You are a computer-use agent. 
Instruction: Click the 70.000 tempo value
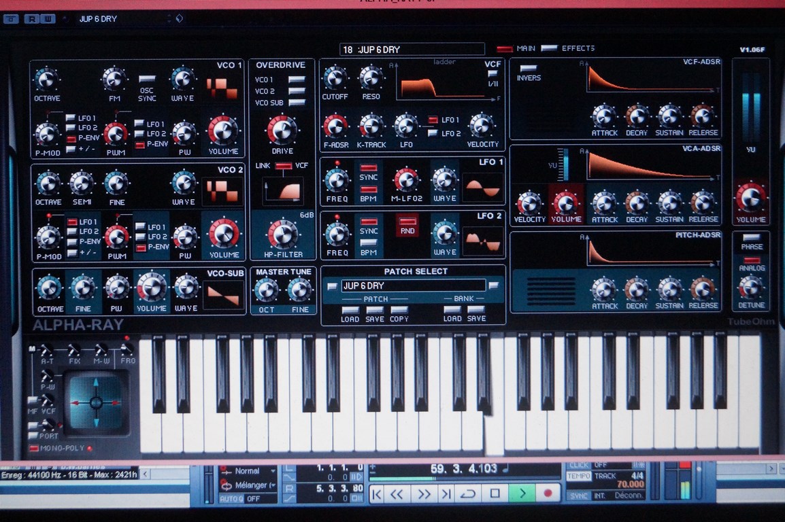(x=630, y=484)
